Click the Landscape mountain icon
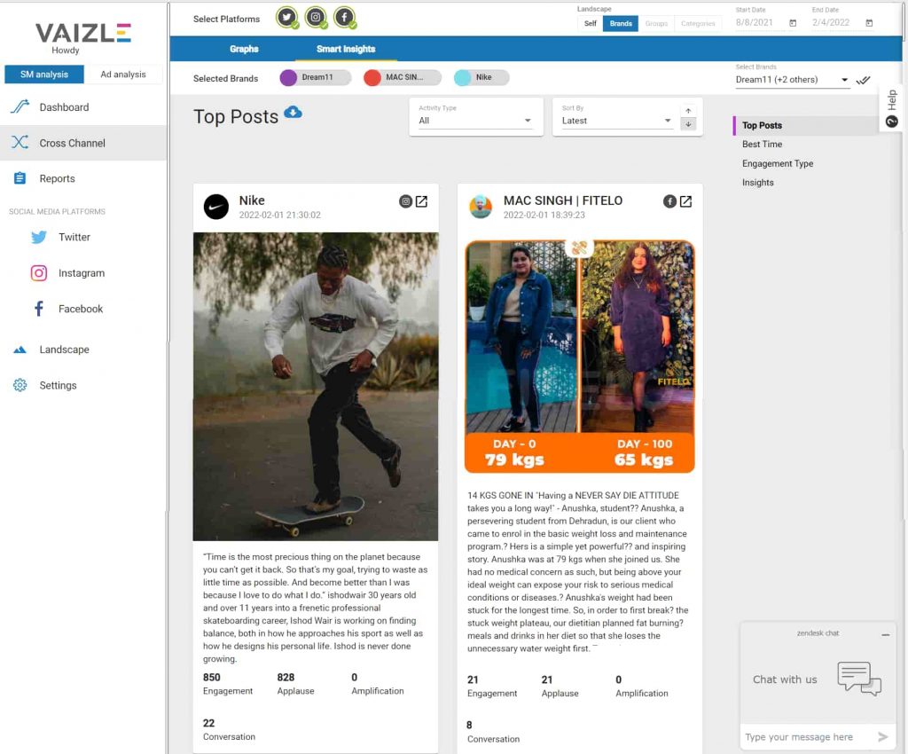Image resolution: width=908 pixels, height=754 pixels. pyautogui.click(x=20, y=350)
